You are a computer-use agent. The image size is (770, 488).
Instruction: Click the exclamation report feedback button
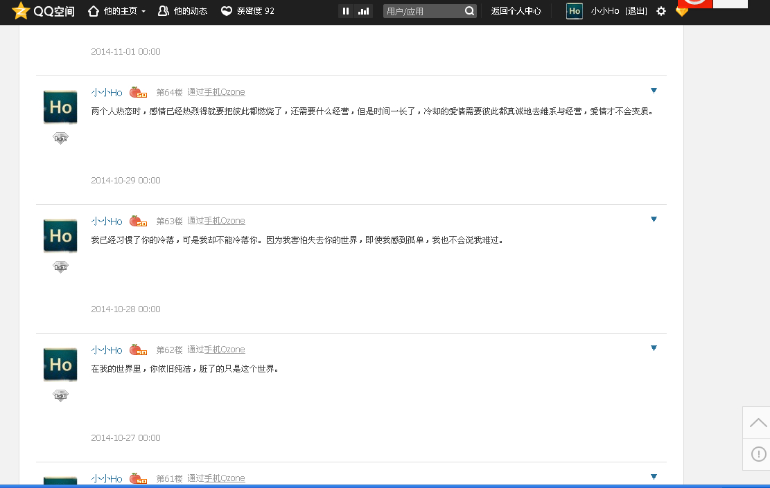758,454
